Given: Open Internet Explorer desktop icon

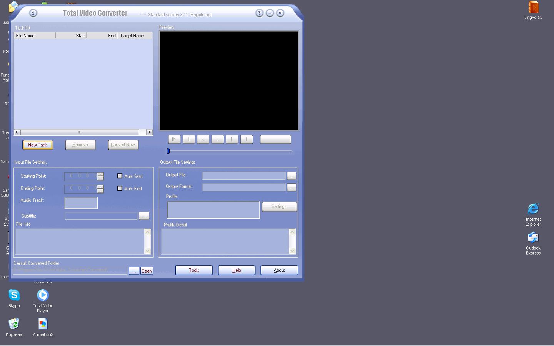Looking at the screenshot, I should pyautogui.click(x=533, y=215).
